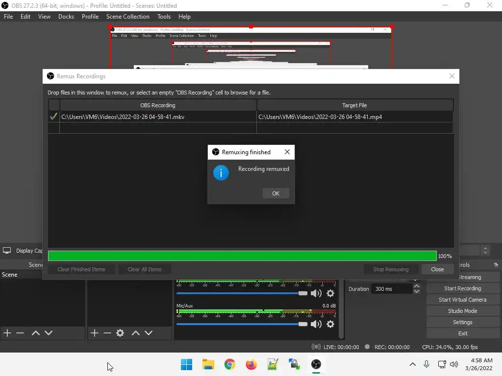Open the Tools menu
This screenshot has width=502, height=376.
pyautogui.click(x=164, y=17)
